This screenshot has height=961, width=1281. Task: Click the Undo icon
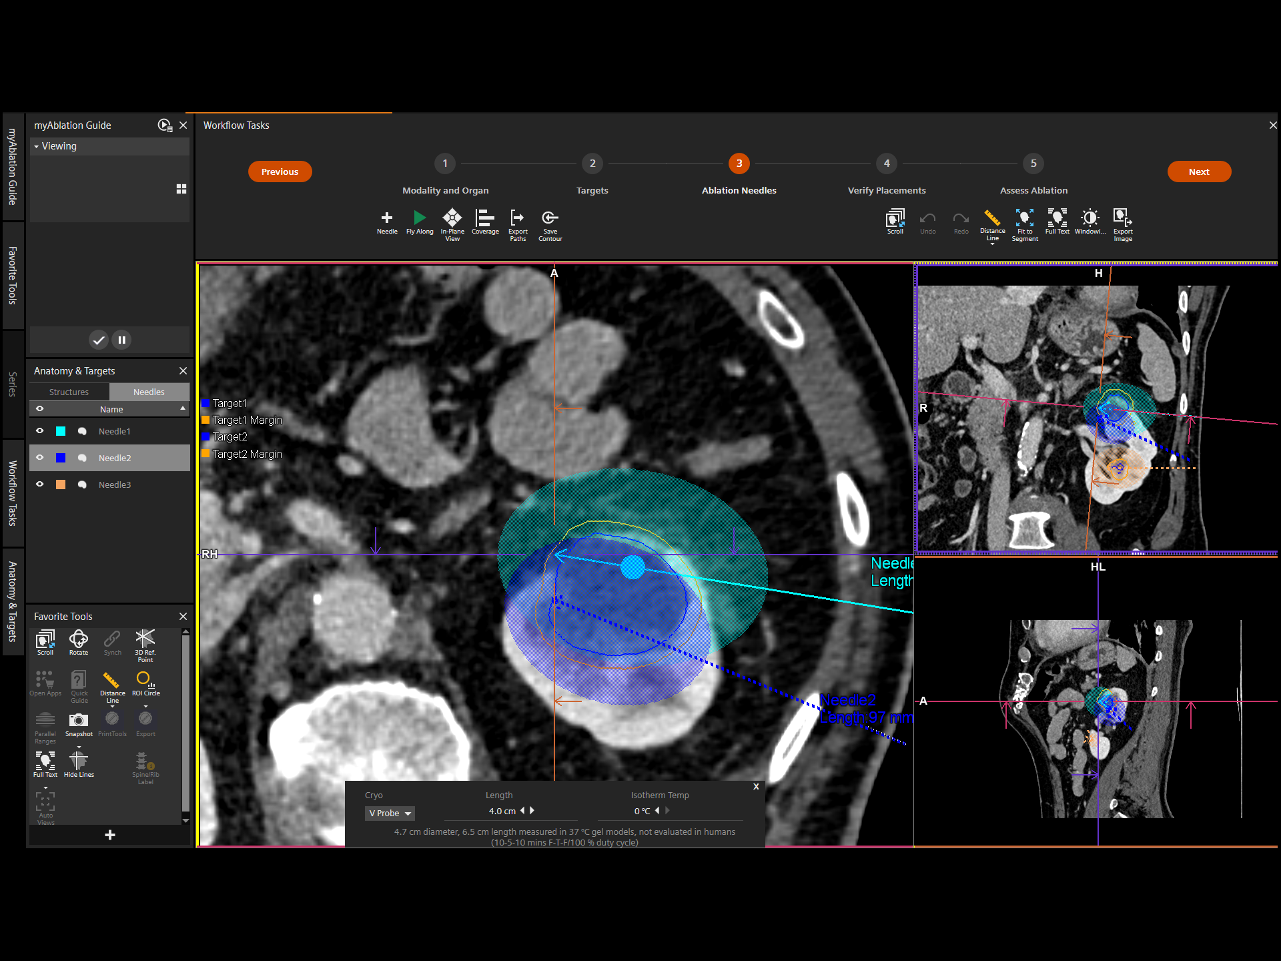click(x=928, y=222)
